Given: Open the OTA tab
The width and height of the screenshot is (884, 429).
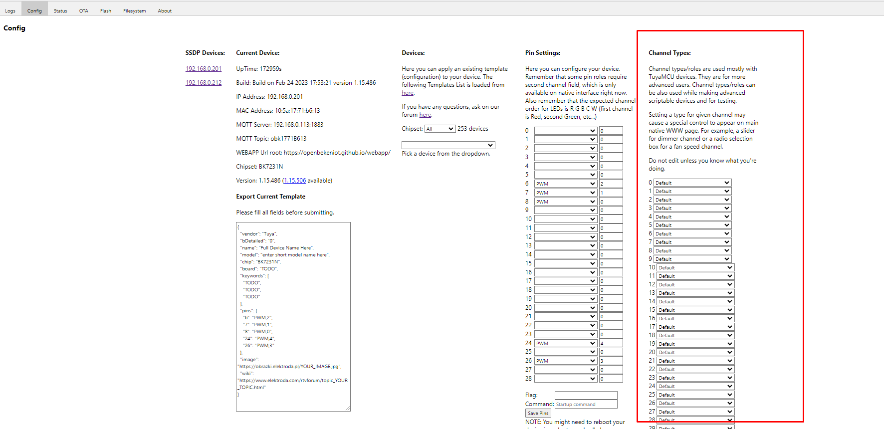Looking at the screenshot, I should pyautogui.click(x=83, y=10).
